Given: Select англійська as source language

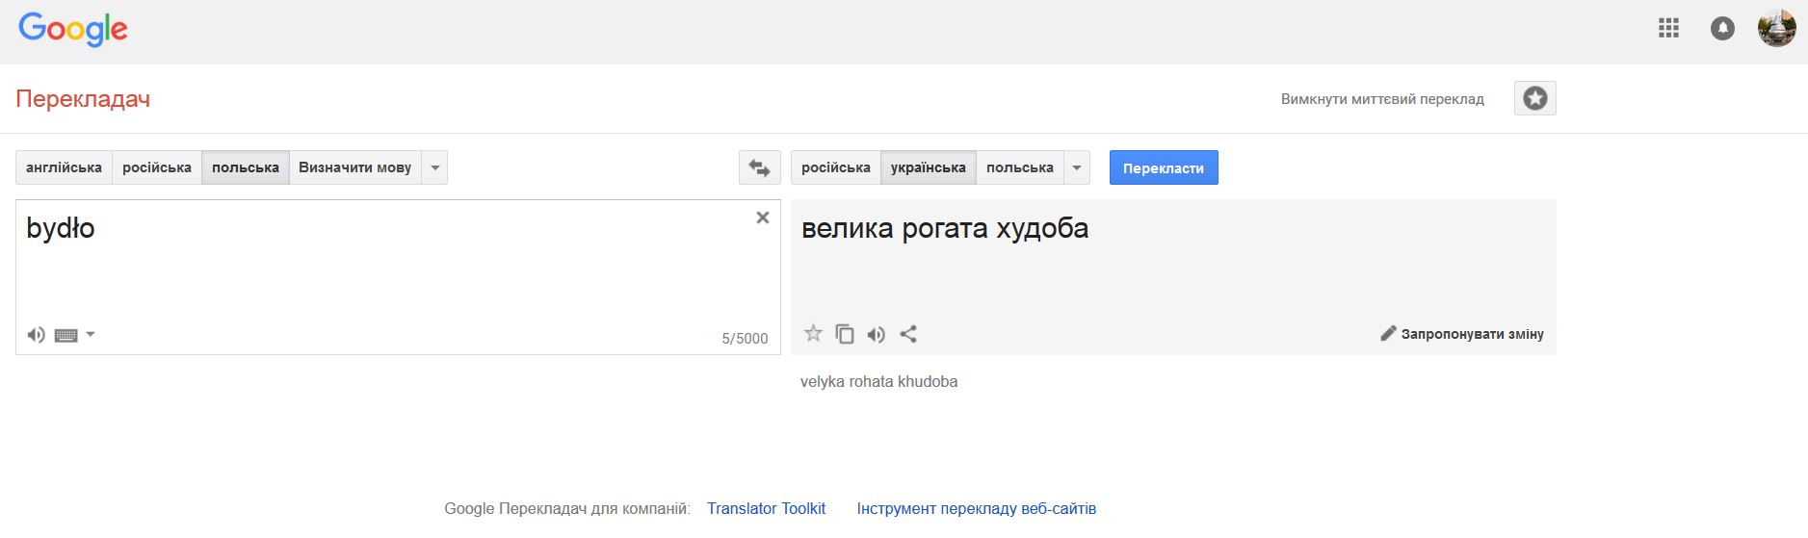Looking at the screenshot, I should coord(64,167).
